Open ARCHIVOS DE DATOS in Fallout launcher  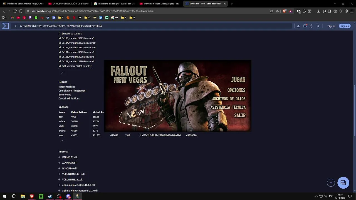pyautogui.click(x=229, y=99)
